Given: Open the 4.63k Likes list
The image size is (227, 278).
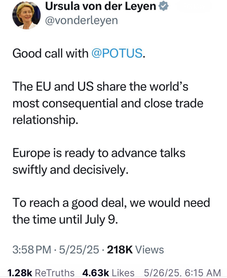Looking at the screenshot, I should pyautogui.click(x=108, y=273).
